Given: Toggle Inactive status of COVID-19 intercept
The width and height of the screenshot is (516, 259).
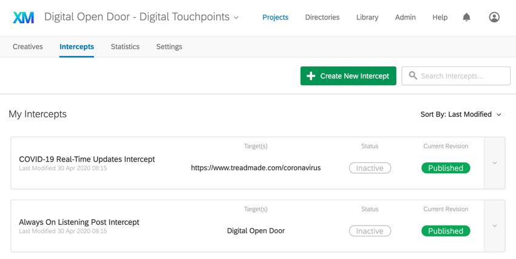Looking at the screenshot, I should (x=370, y=168).
